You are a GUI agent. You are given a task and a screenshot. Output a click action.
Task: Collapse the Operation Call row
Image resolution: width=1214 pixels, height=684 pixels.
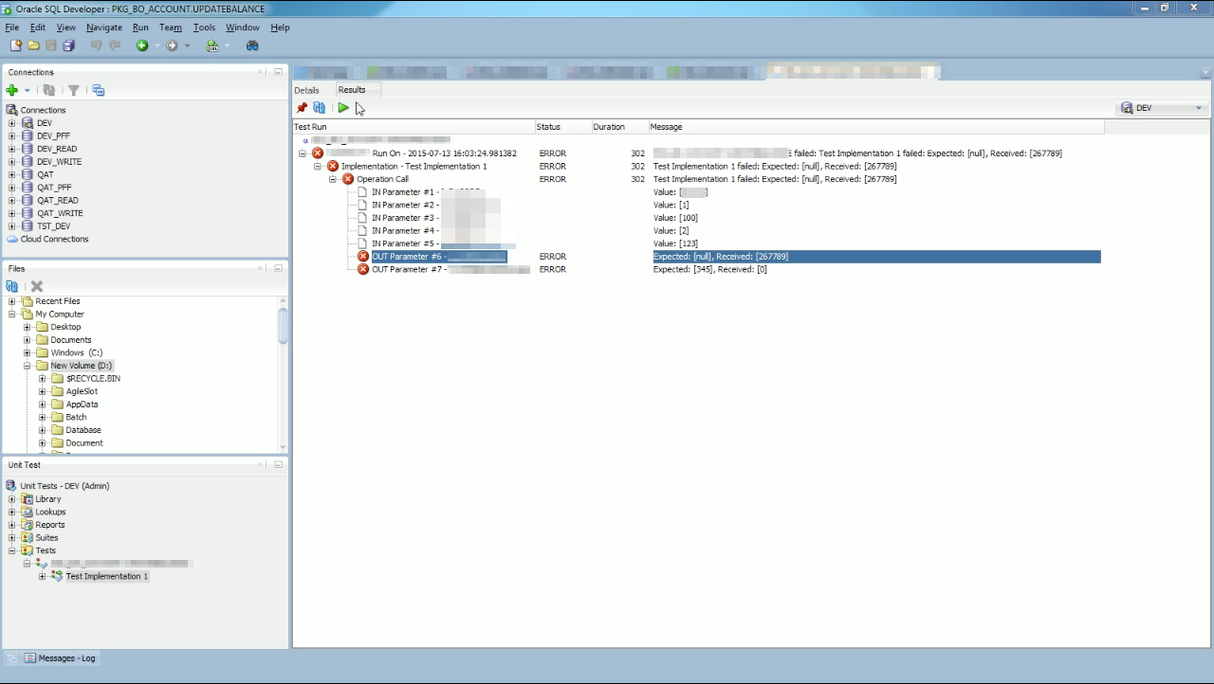pyautogui.click(x=334, y=179)
